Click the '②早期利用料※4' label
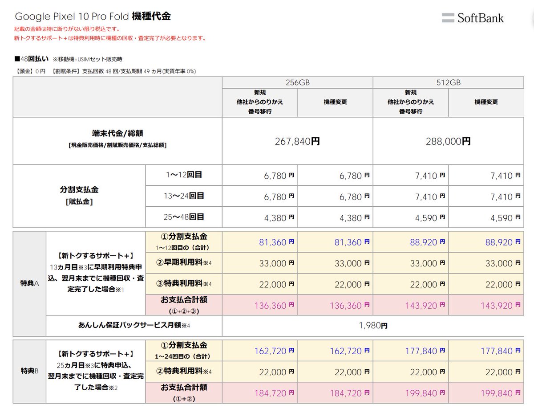Screen dimensions: 534x417 (x=184, y=263)
